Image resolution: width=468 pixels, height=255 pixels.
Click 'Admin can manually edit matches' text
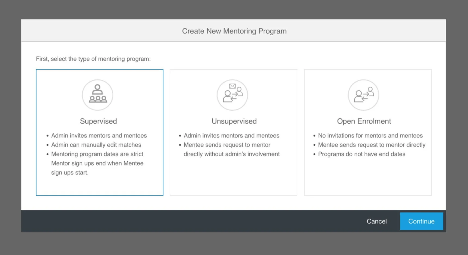[96, 145]
